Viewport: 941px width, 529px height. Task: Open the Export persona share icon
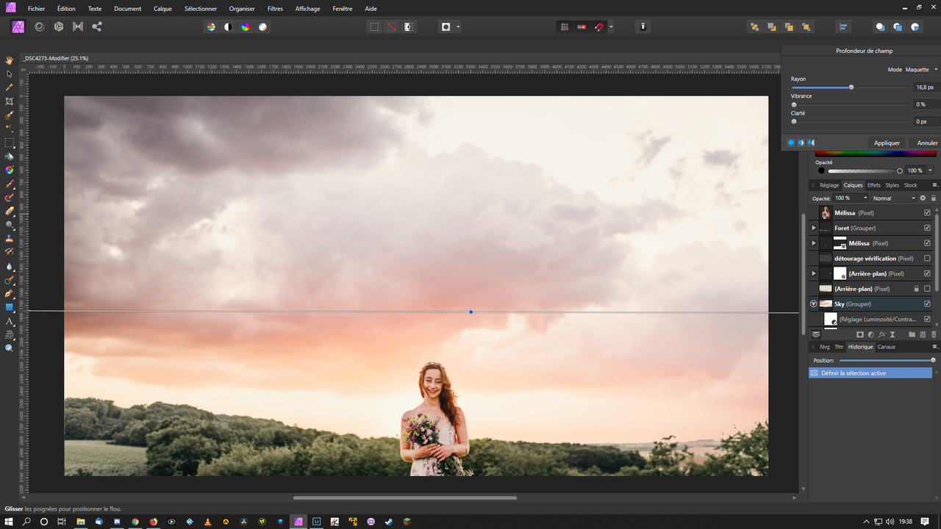(97, 26)
